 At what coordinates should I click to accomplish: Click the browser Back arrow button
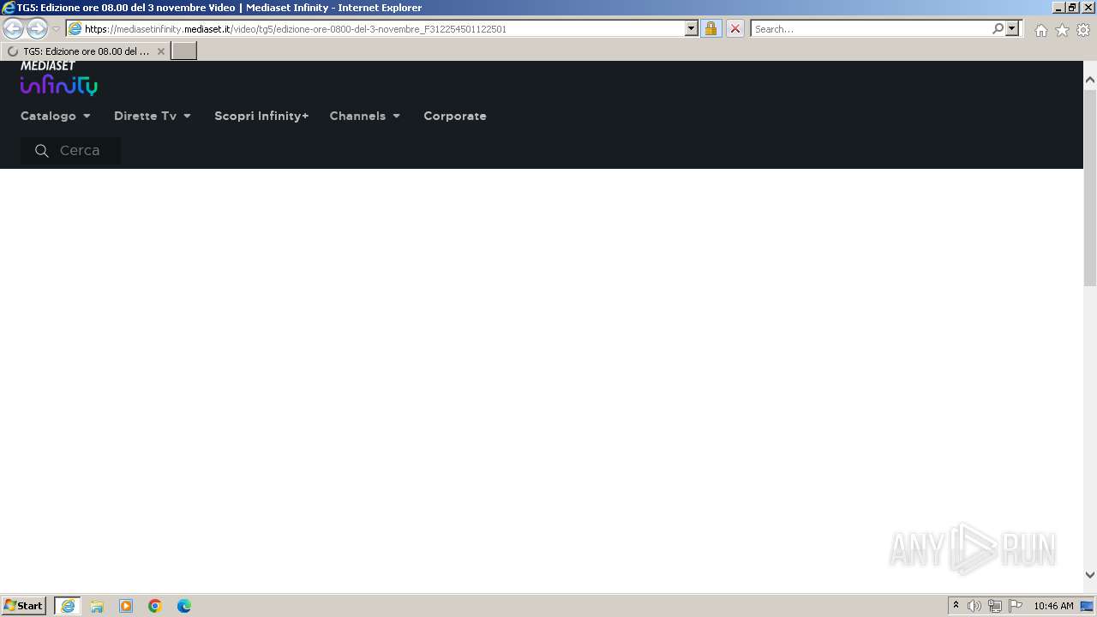point(14,28)
